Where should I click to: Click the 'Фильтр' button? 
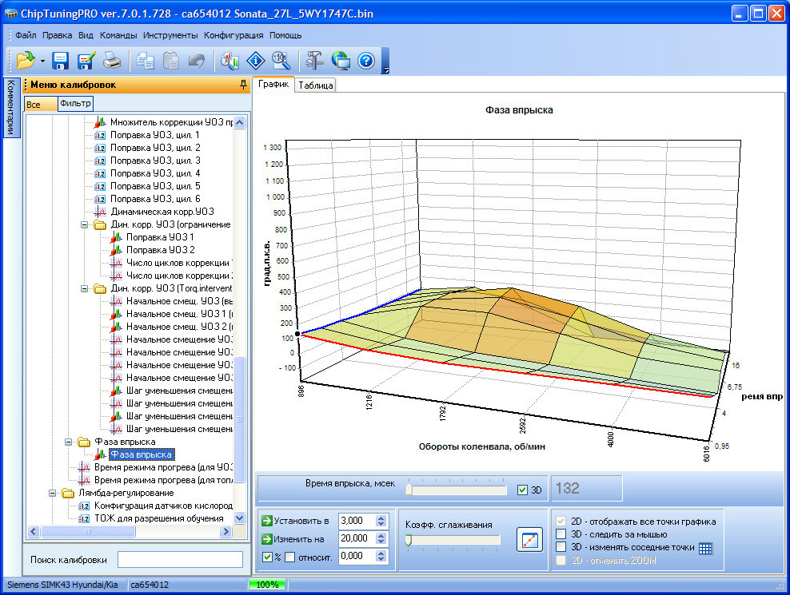click(76, 104)
